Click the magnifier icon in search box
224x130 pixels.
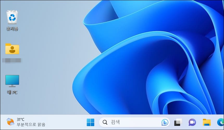(x=105, y=122)
